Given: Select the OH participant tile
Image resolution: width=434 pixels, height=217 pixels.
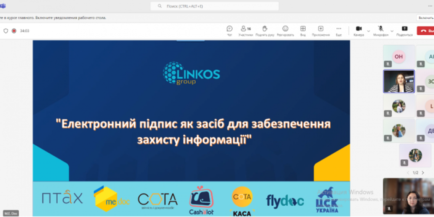Looking at the screenshot, I should click(x=398, y=56).
